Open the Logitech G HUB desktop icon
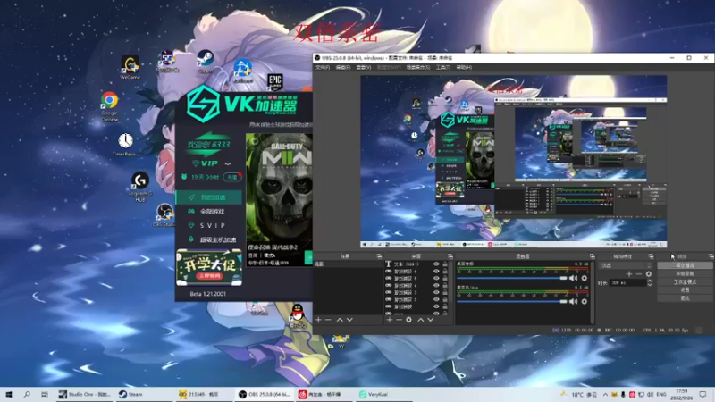The width and height of the screenshot is (715, 402). pos(140,187)
